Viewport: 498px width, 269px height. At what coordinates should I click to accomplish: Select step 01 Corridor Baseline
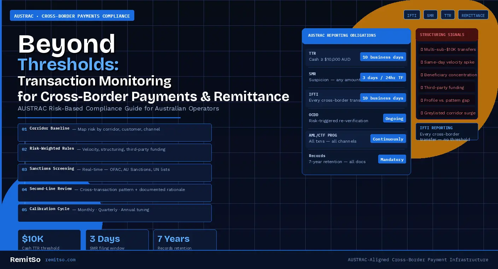pos(115,132)
